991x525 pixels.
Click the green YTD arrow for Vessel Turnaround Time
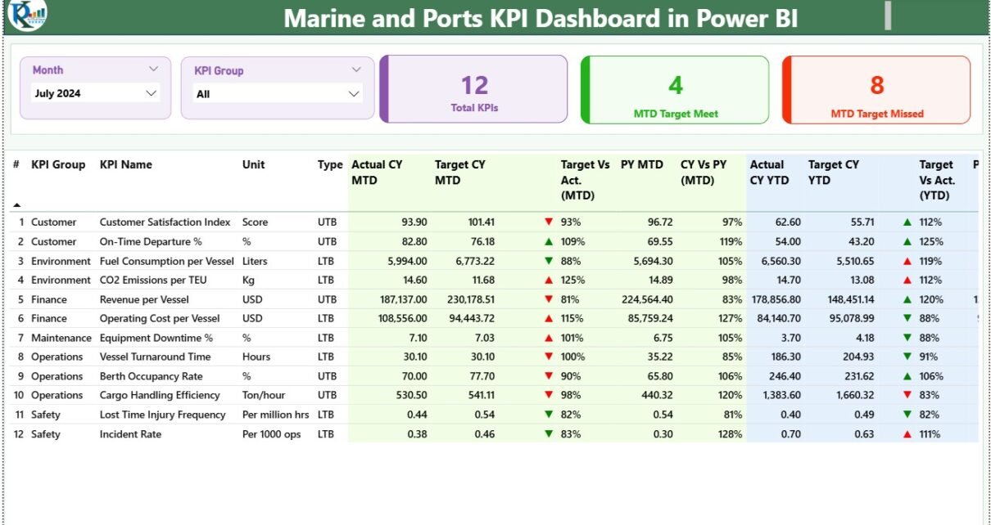(907, 357)
